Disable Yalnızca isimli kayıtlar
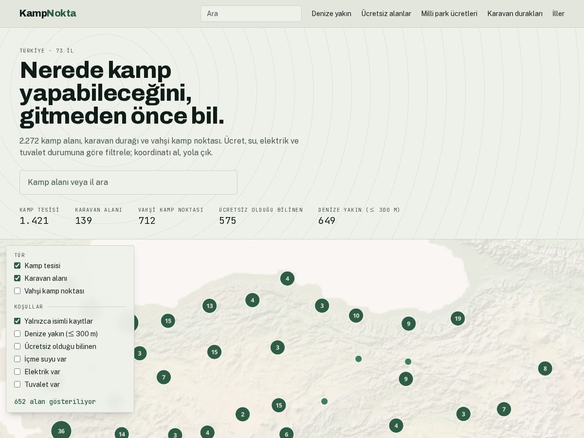584x438 pixels. (x=17, y=321)
